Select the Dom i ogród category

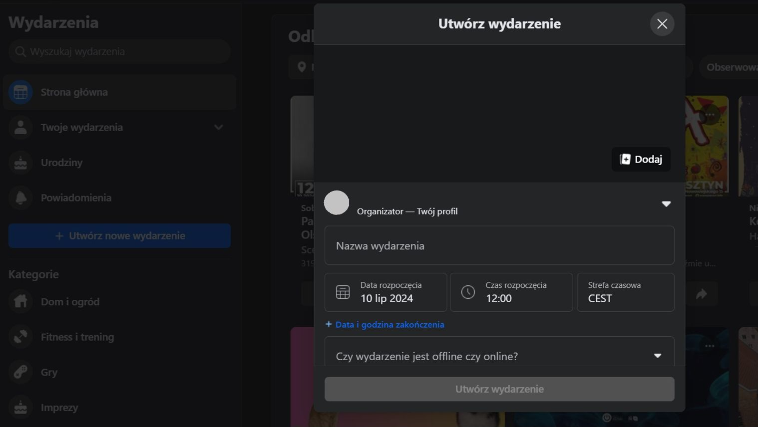pos(119,302)
